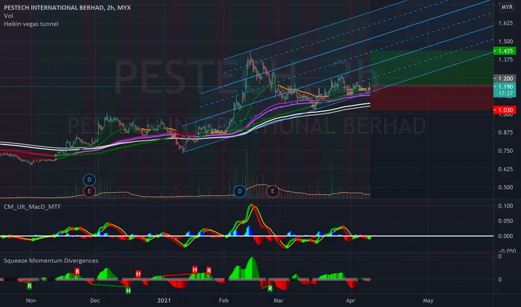Click the gray 1.200 price label
The image size is (521, 307).
[505, 78]
